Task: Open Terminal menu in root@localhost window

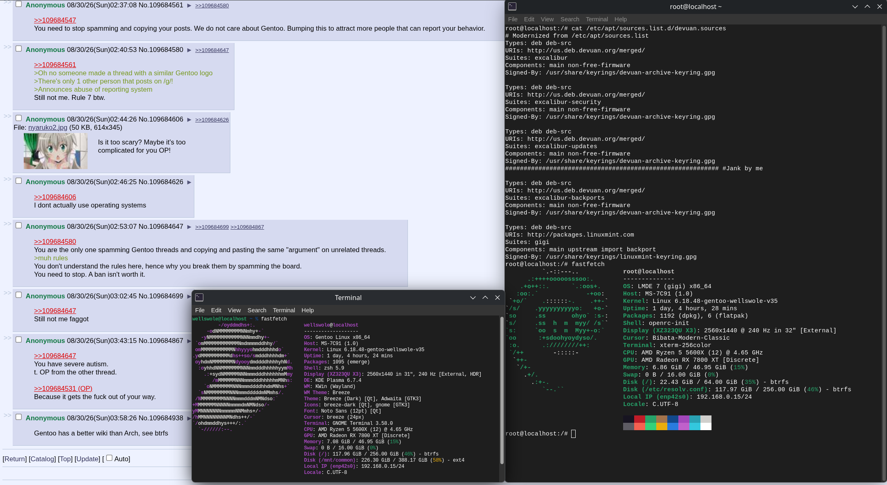Action: coord(597,19)
